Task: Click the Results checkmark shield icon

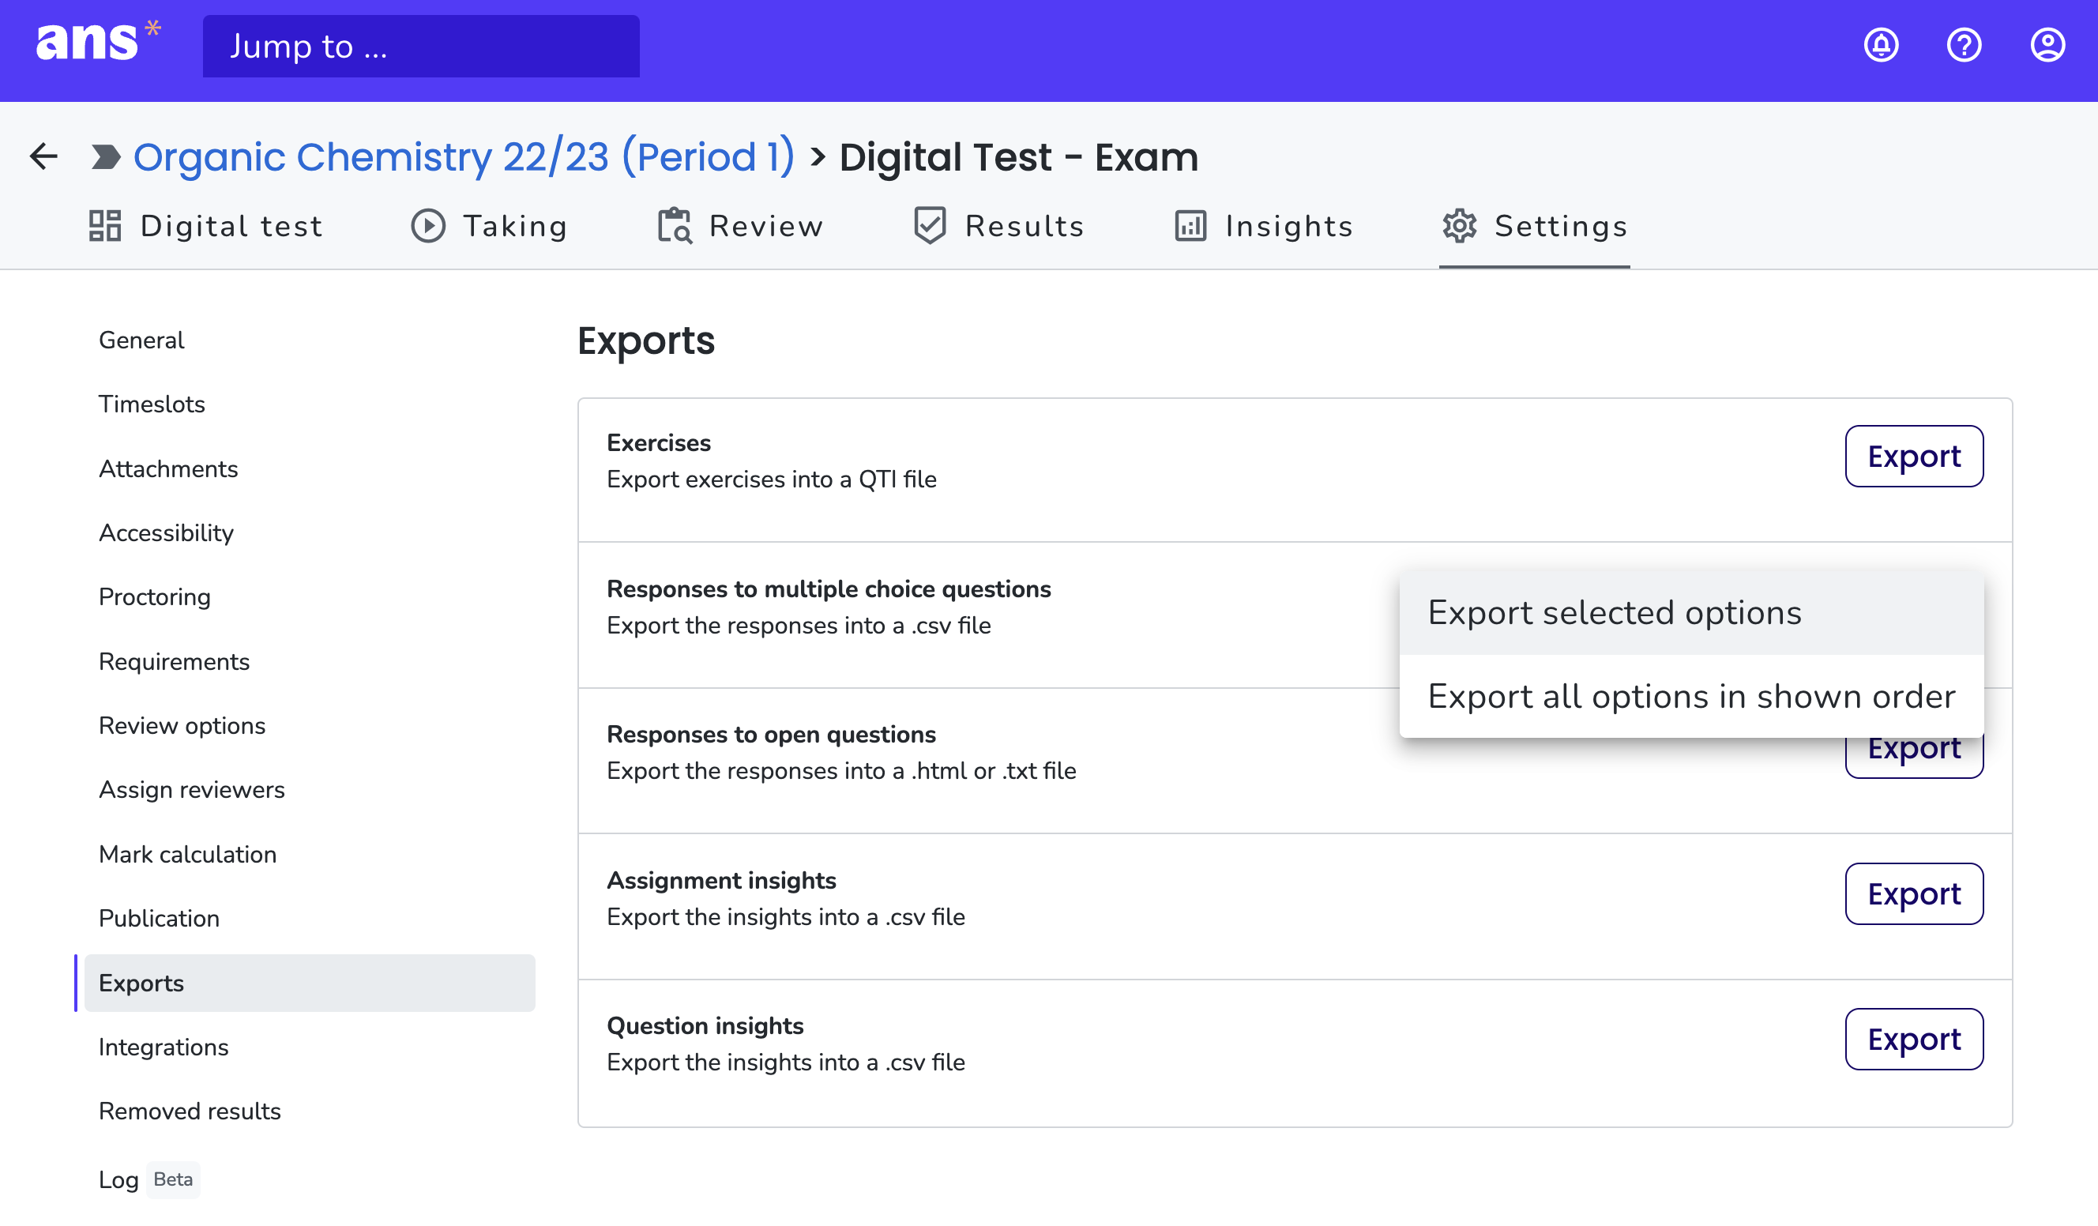Action: point(930,227)
